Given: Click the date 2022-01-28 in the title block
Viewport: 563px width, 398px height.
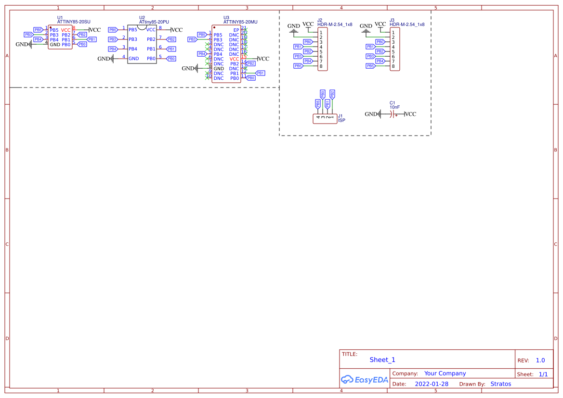Looking at the screenshot, I should [432, 384].
